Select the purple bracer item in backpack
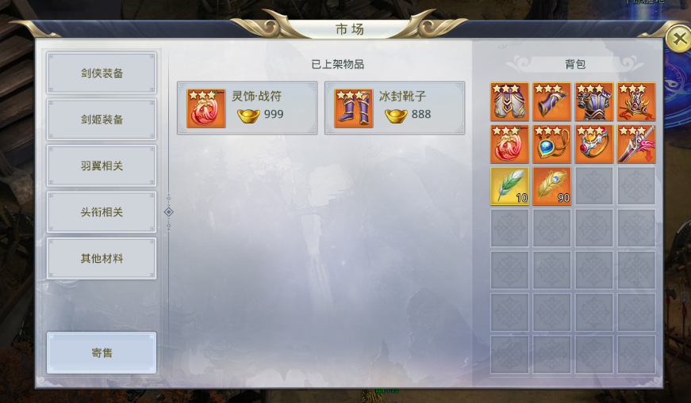This screenshot has height=403, width=691. coord(551,101)
